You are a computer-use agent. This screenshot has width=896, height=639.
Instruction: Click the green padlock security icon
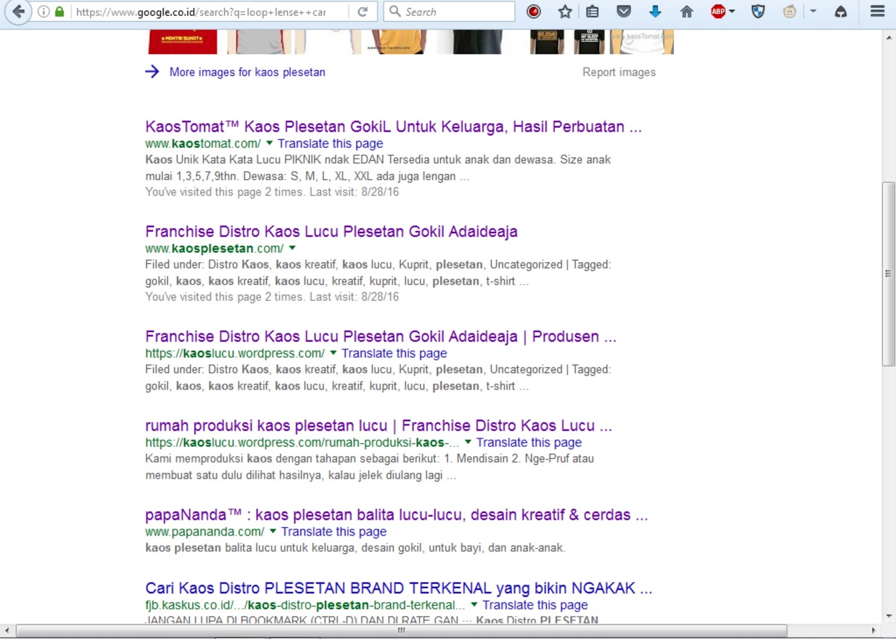(59, 11)
